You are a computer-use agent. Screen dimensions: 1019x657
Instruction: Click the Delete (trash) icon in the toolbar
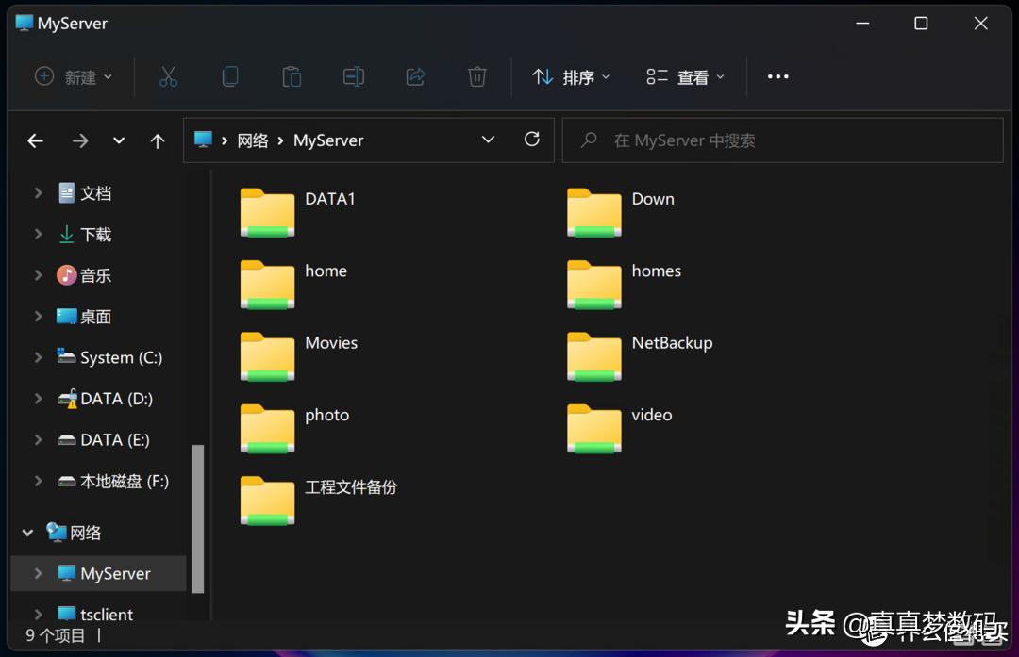pos(476,76)
